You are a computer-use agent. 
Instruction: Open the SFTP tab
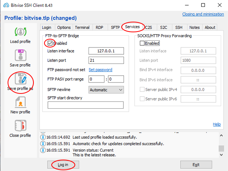click(115, 27)
